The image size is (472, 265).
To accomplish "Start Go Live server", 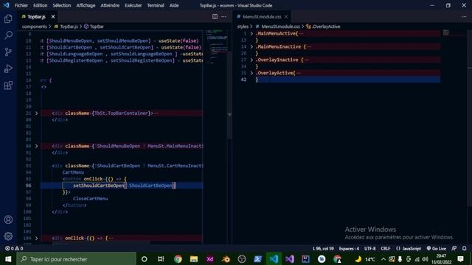I will [436, 249].
